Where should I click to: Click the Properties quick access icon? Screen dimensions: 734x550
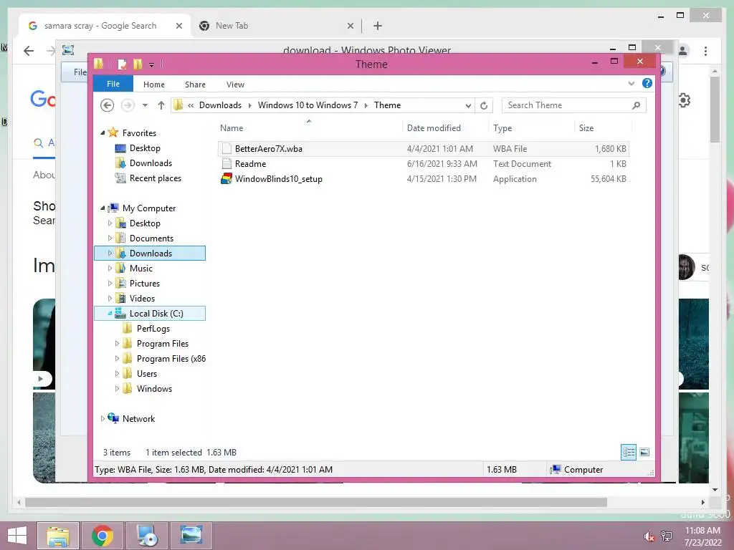122,64
